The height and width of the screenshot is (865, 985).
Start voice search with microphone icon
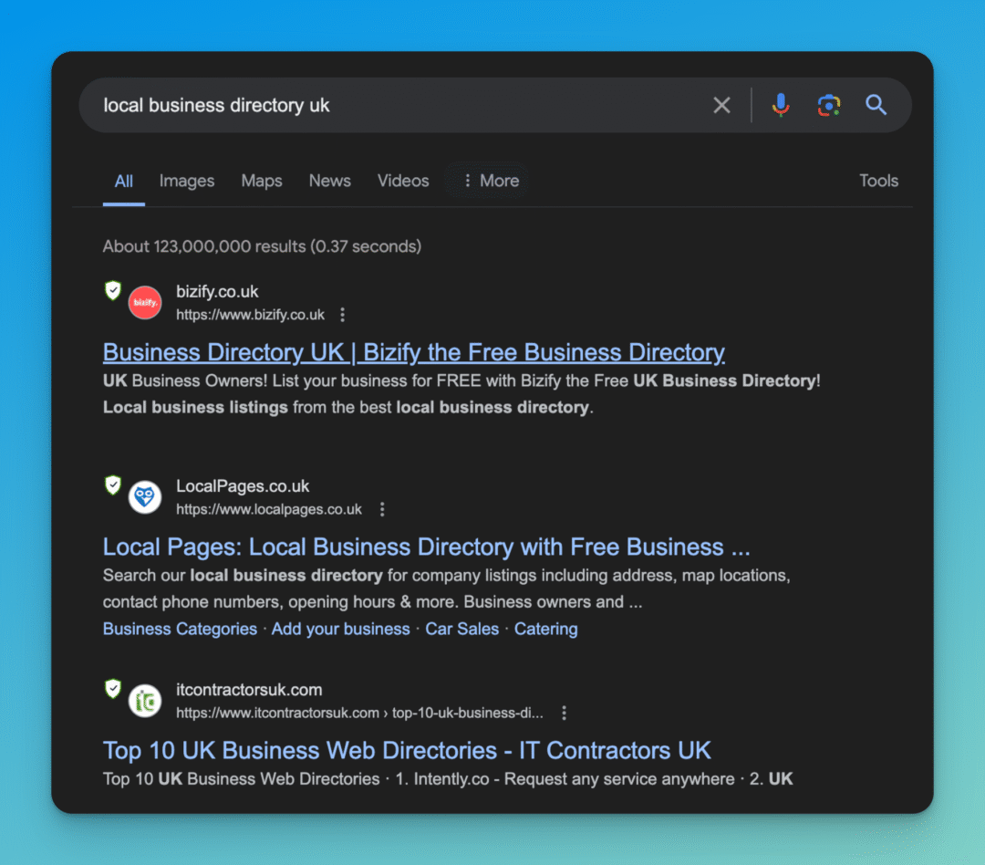point(781,105)
